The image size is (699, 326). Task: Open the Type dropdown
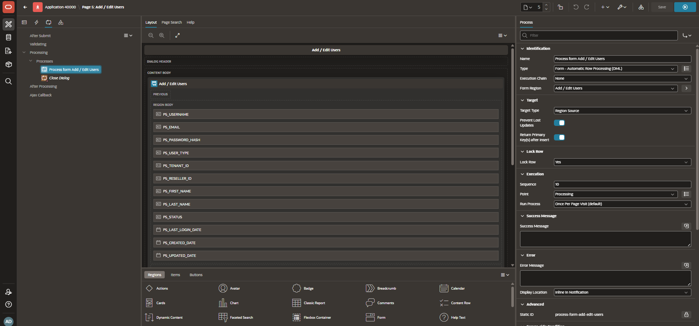pyautogui.click(x=616, y=68)
